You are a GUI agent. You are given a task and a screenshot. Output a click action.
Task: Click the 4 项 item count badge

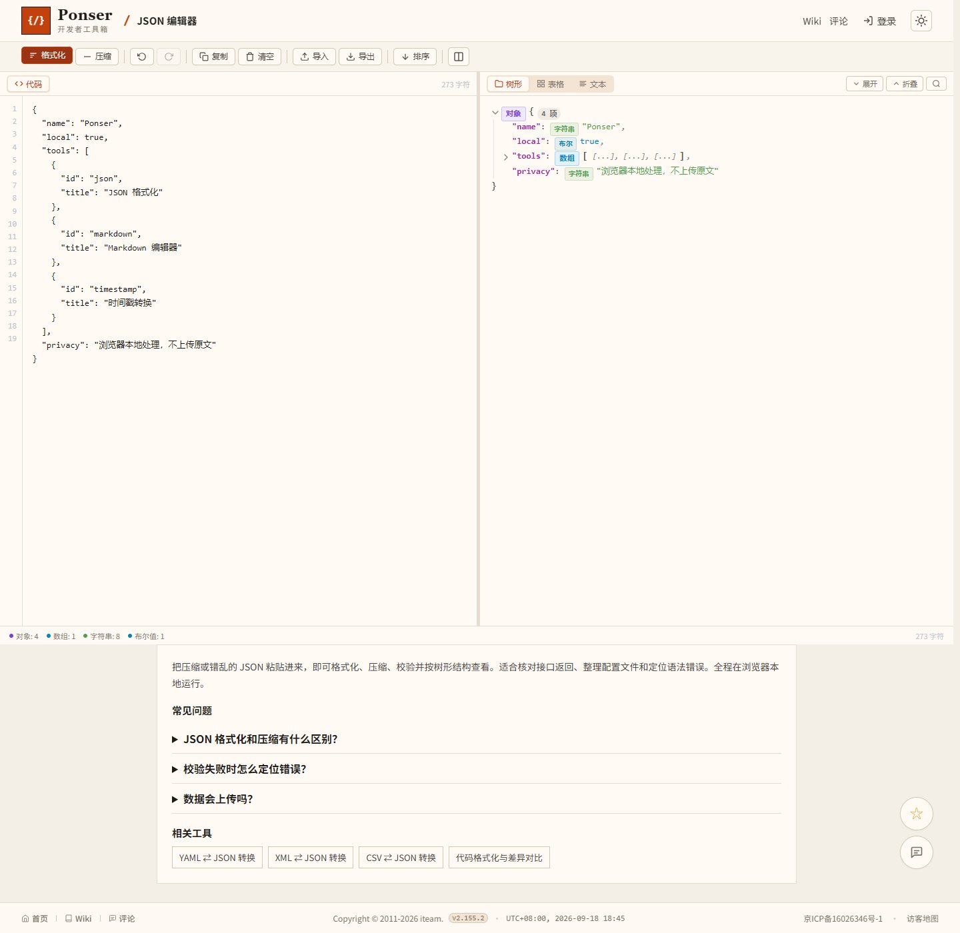point(549,113)
